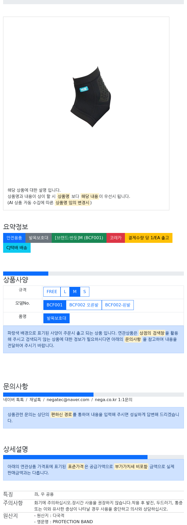This screenshot has width=187, height=525.
Task: Open nega.co.kr 1:1문의 link
Action: tap(113, 400)
